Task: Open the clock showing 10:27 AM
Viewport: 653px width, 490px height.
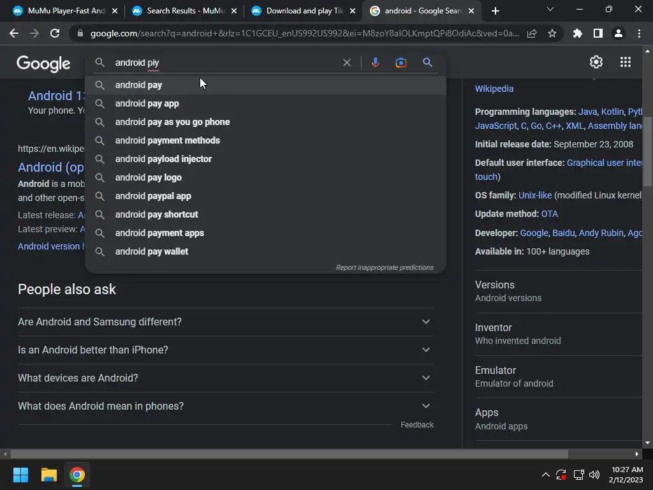Action: point(626,475)
